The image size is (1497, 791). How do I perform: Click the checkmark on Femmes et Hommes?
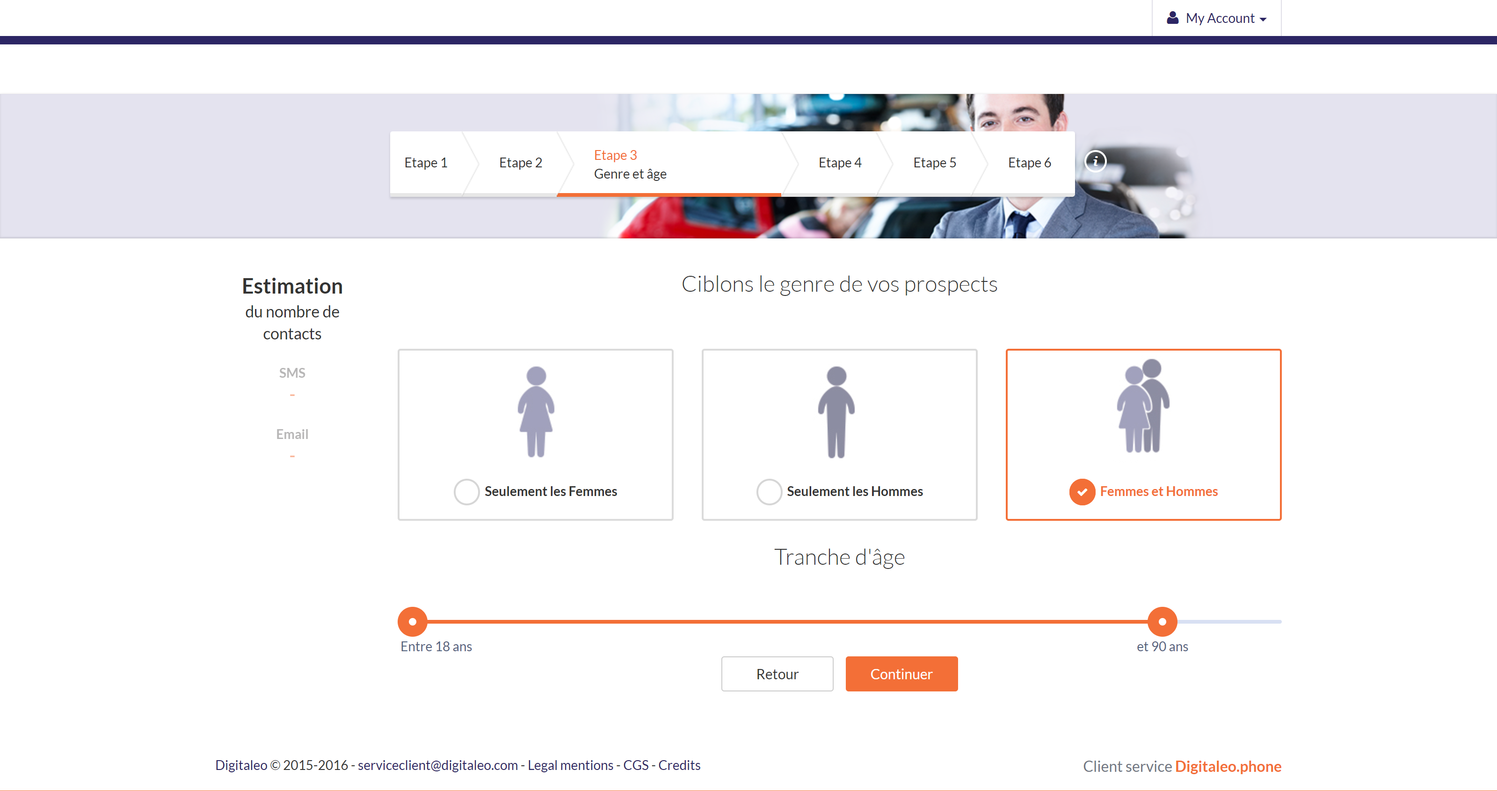click(1083, 491)
